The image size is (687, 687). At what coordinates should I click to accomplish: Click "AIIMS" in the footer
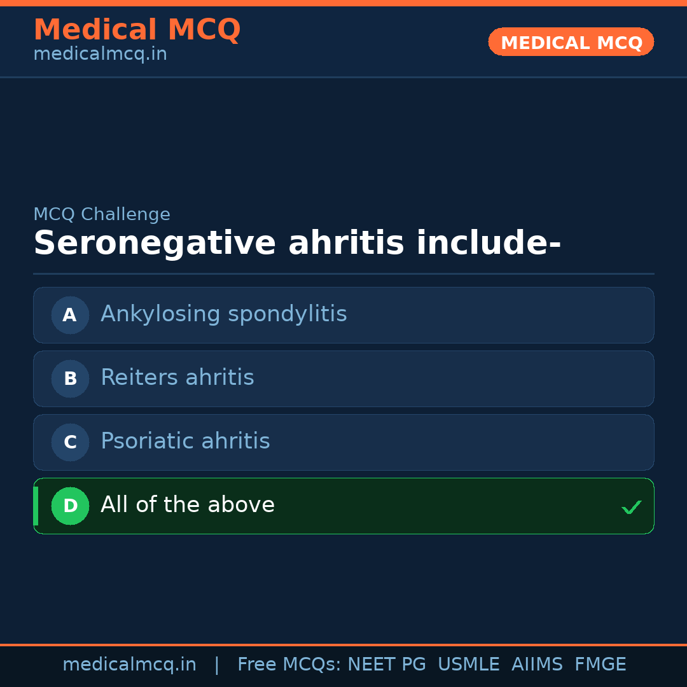537,665
